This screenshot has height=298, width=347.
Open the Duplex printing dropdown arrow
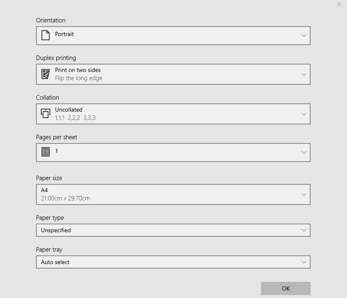pos(304,74)
